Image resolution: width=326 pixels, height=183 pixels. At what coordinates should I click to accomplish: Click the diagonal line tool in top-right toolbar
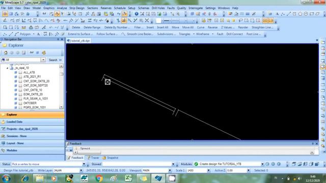(289, 14)
